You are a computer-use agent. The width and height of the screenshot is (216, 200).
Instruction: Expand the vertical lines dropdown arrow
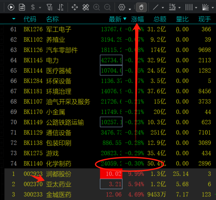[196, 7]
